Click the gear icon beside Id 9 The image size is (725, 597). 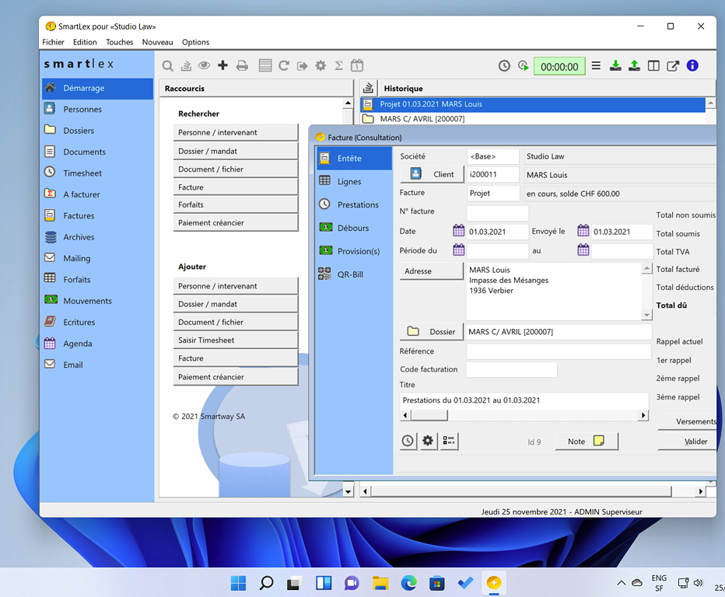pos(428,442)
